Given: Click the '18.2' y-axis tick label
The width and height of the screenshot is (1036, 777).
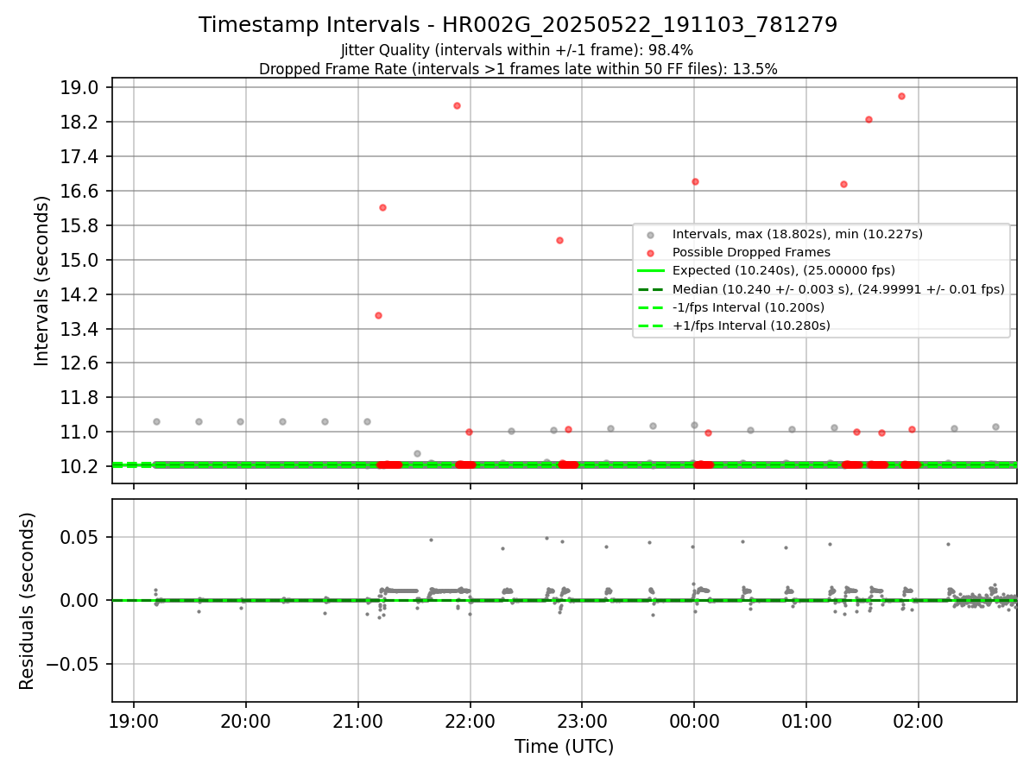Looking at the screenshot, I should click(81, 123).
